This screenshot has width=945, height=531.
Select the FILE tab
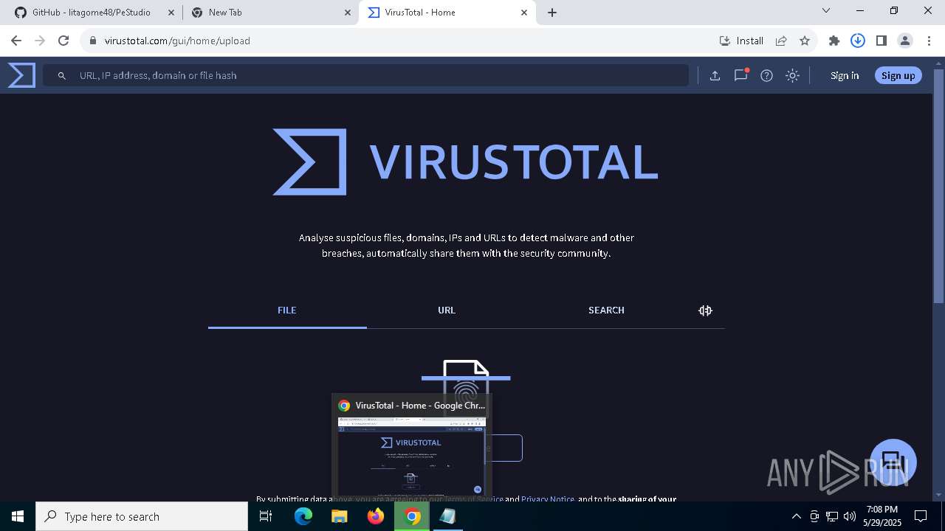tap(287, 310)
